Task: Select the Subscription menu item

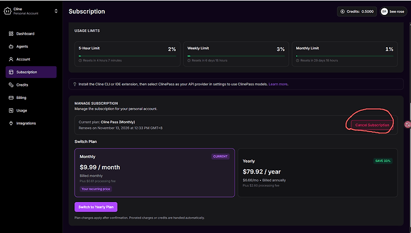Action: click(x=31, y=72)
